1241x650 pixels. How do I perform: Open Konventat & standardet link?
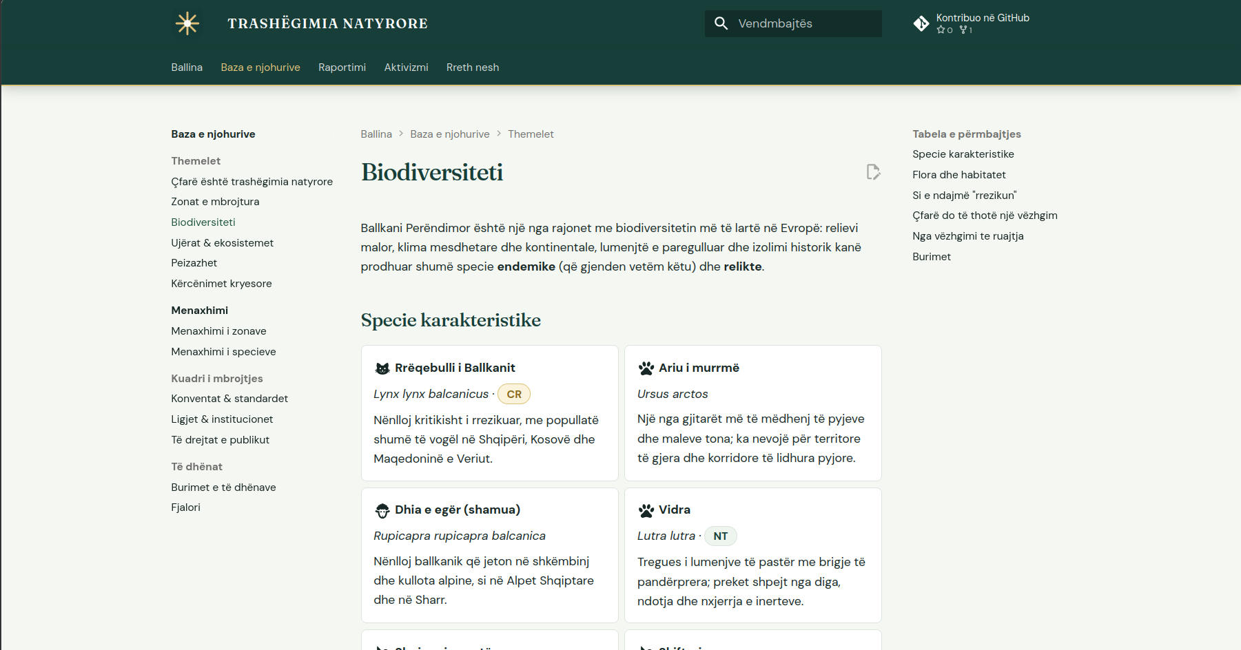(x=230, y=399)
